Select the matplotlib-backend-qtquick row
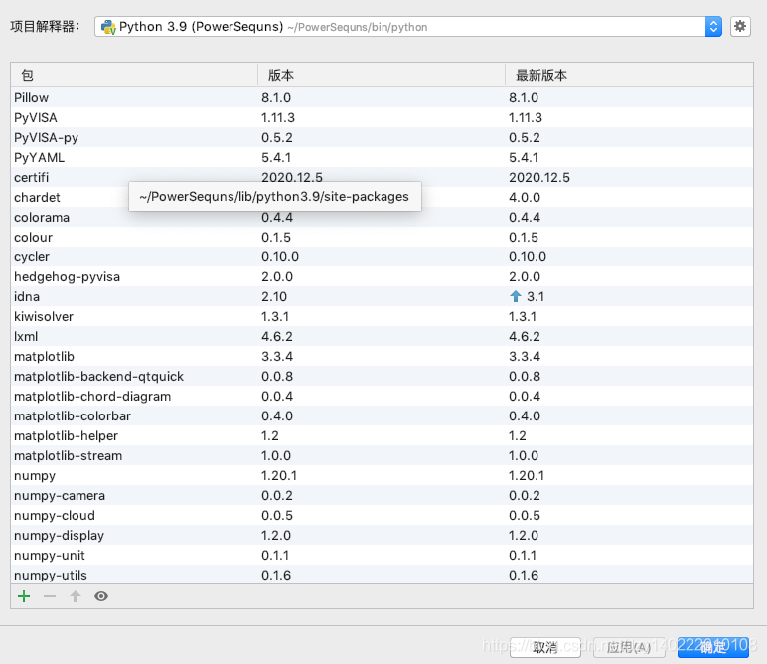 [x=382, y=377]
